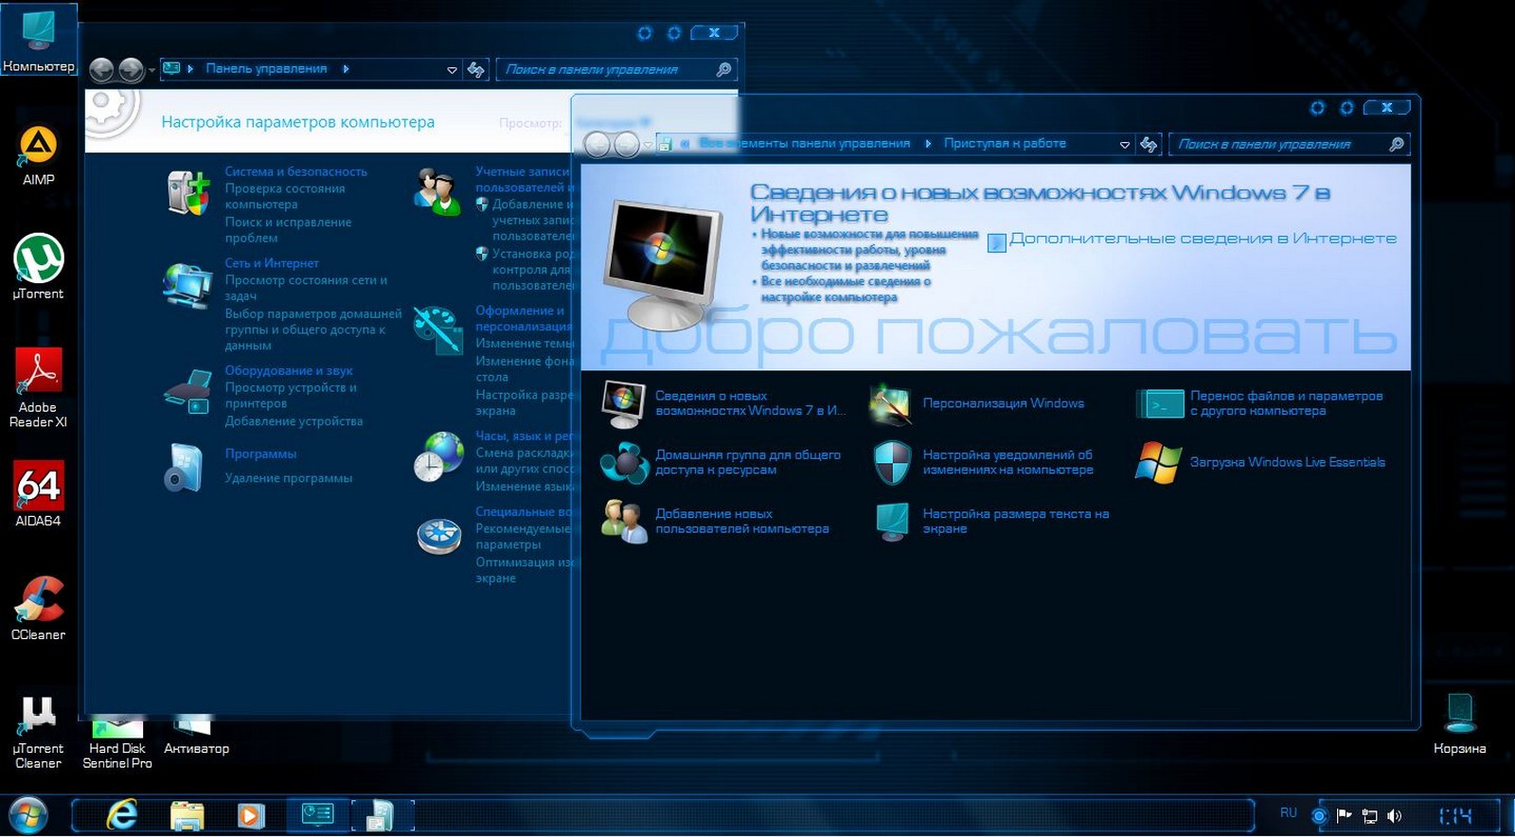Launch AIMP from the desktop
The height and width of the screenshot is (837, 1515).
point(38,155)
